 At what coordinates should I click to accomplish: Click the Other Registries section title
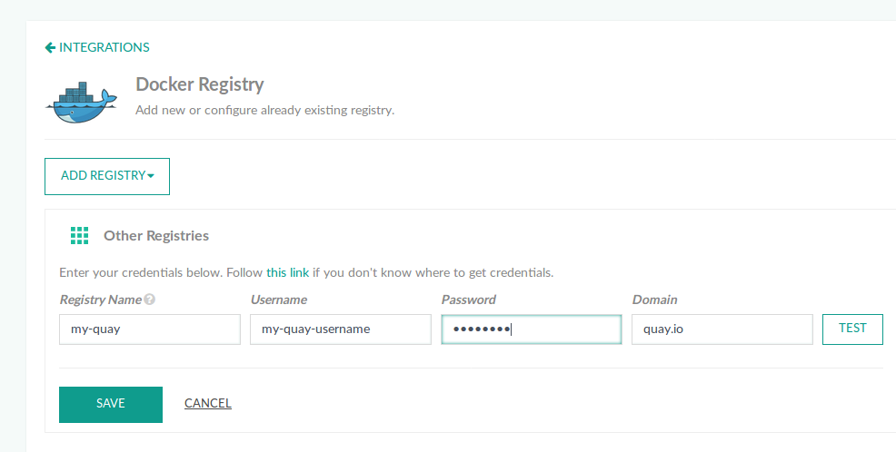(156, 236)
